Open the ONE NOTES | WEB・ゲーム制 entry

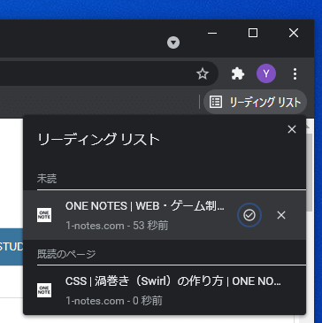pos(165,215)
